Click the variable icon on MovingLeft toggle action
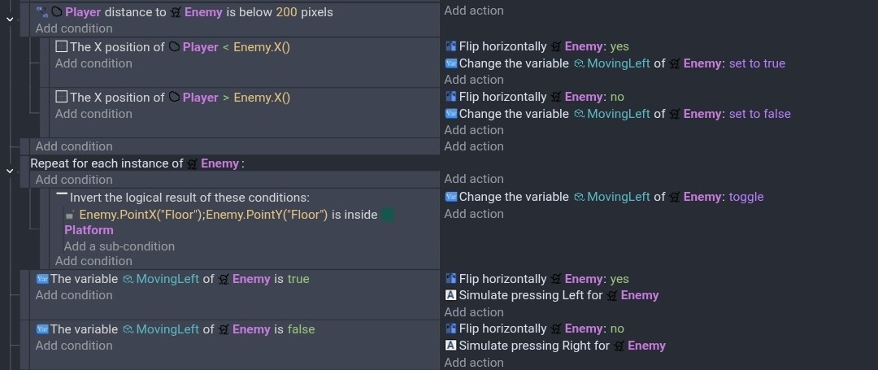The width and height of the screenshot is (878, 370). tap(451, 197)
